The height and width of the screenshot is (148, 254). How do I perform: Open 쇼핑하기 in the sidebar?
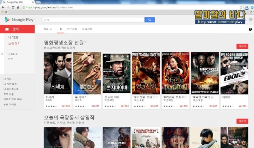tap(14, 44)
